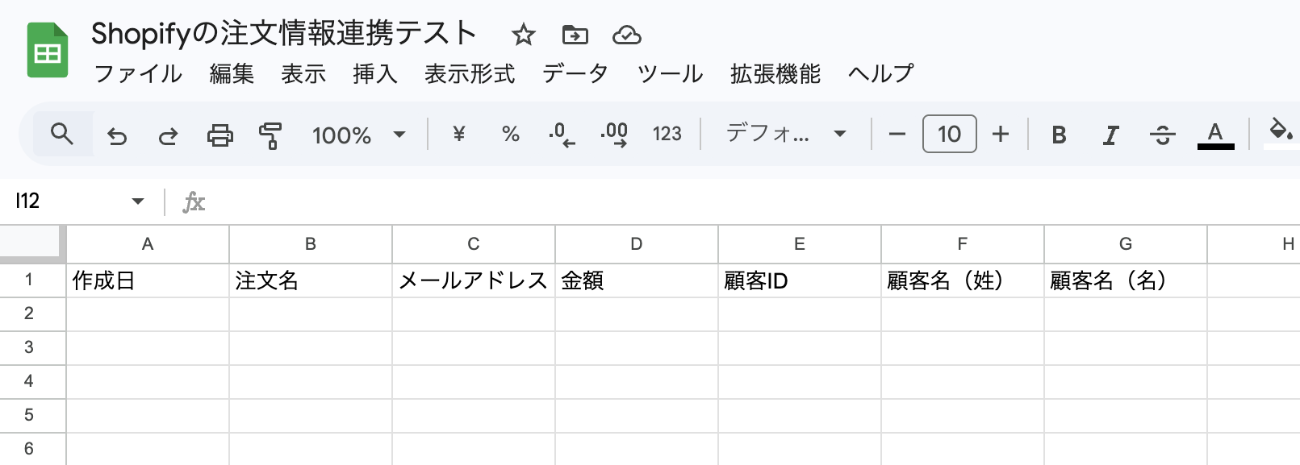Click the print icon

(219, 135)
